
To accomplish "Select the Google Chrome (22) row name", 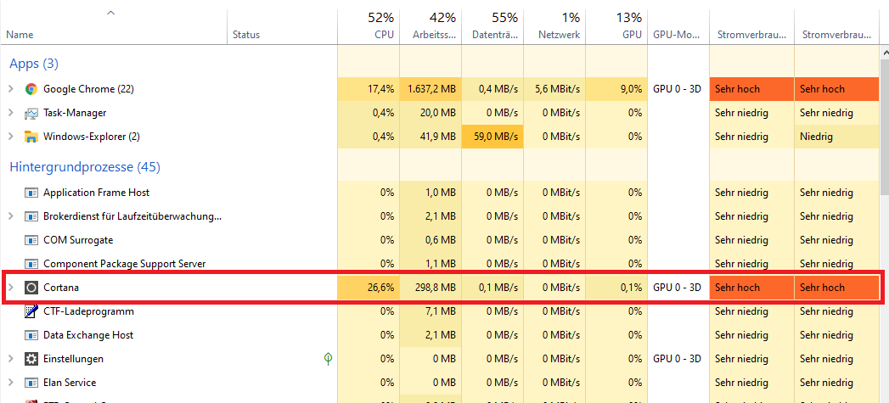I will 88,89.
